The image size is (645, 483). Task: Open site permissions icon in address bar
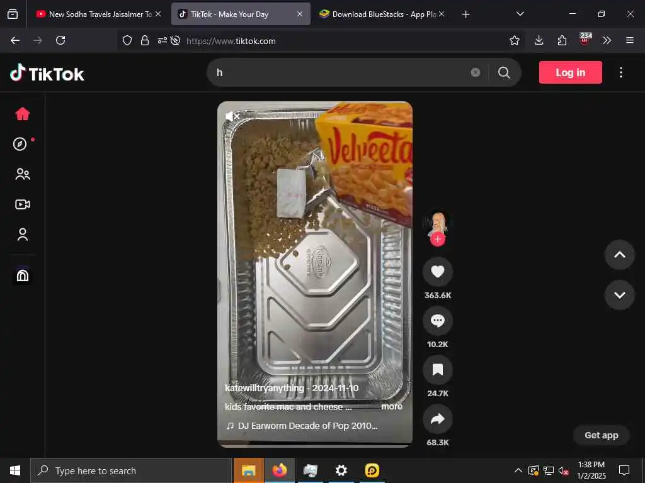[162, 40]
